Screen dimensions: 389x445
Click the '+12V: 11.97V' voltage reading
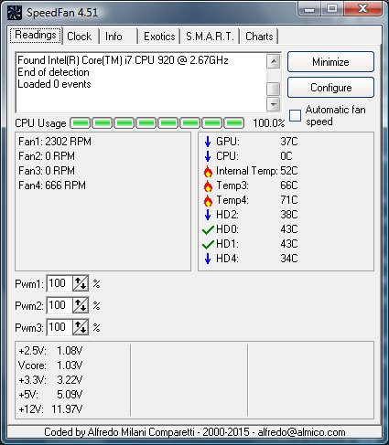(x=50, y=409)
